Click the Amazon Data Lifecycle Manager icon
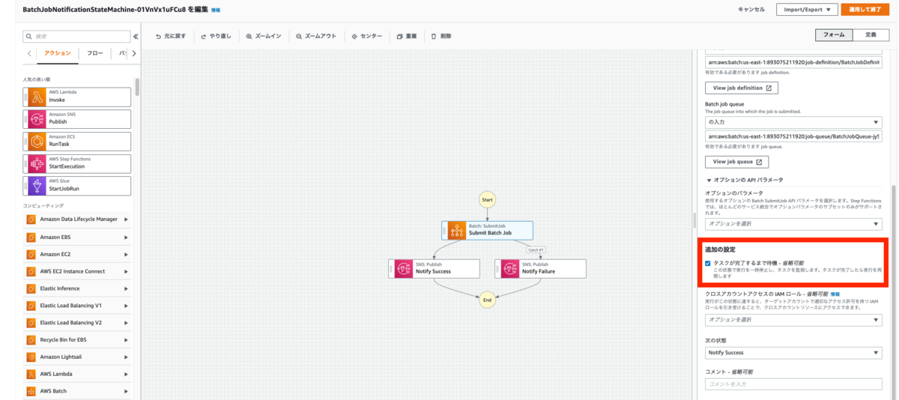Screen dimensions: 899x400 click(x=31, y=219)
